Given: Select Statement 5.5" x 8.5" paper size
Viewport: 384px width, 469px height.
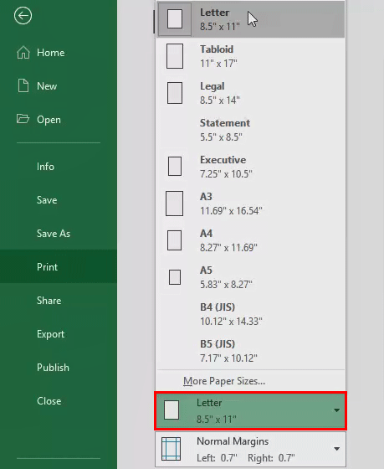Looking at the screenshot, I should (x=251, y=130).
